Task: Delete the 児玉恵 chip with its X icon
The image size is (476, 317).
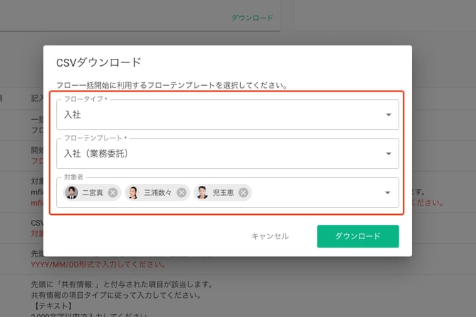Action: 244,193
